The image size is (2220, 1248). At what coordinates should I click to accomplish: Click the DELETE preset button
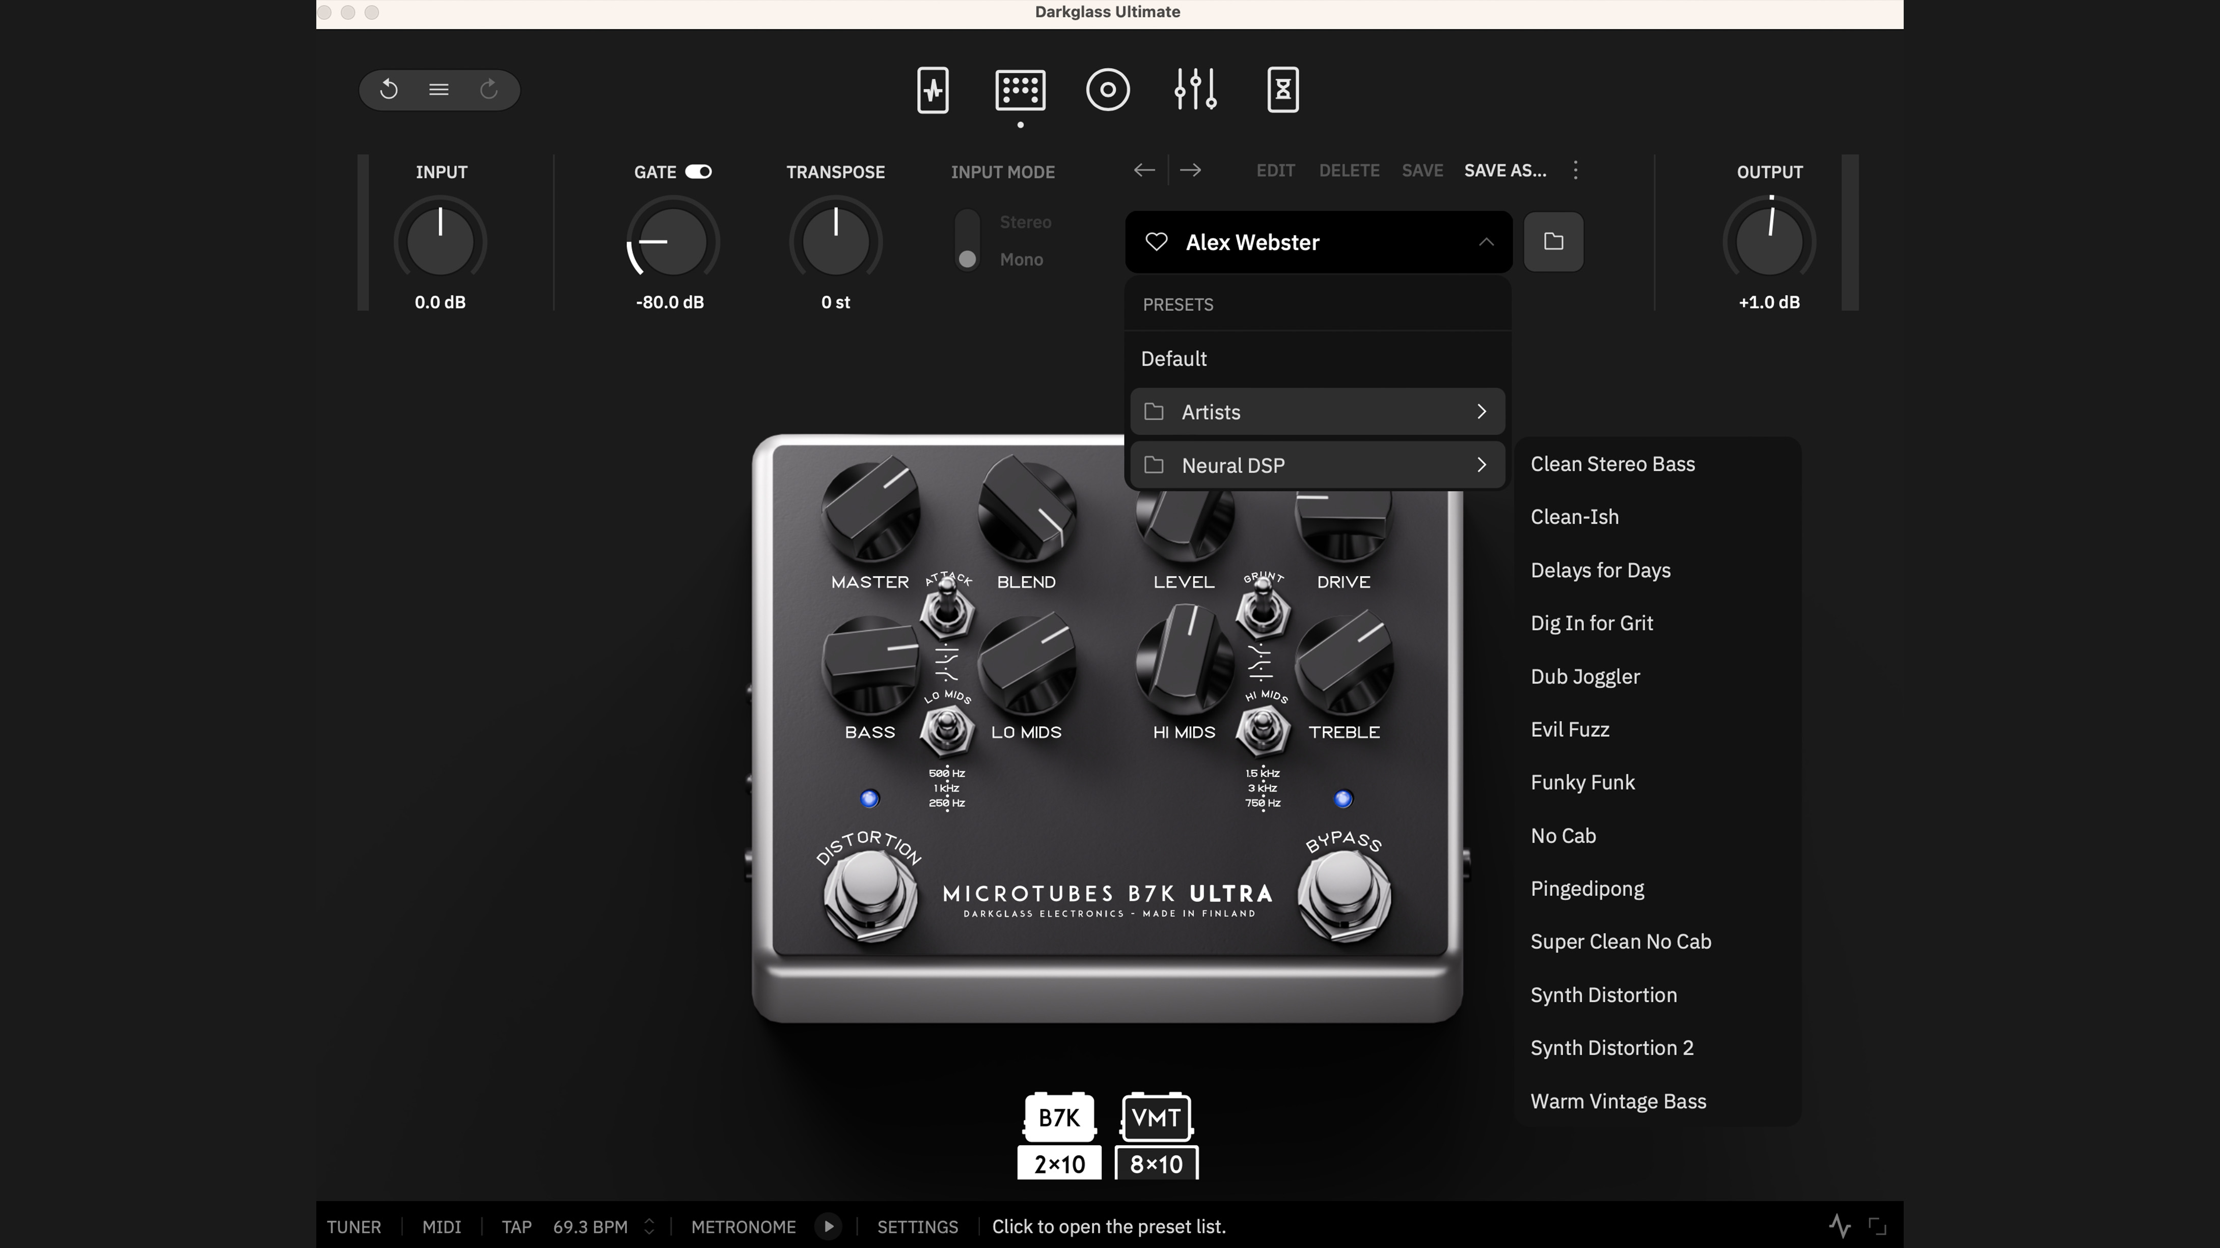tap(1349, 171)
